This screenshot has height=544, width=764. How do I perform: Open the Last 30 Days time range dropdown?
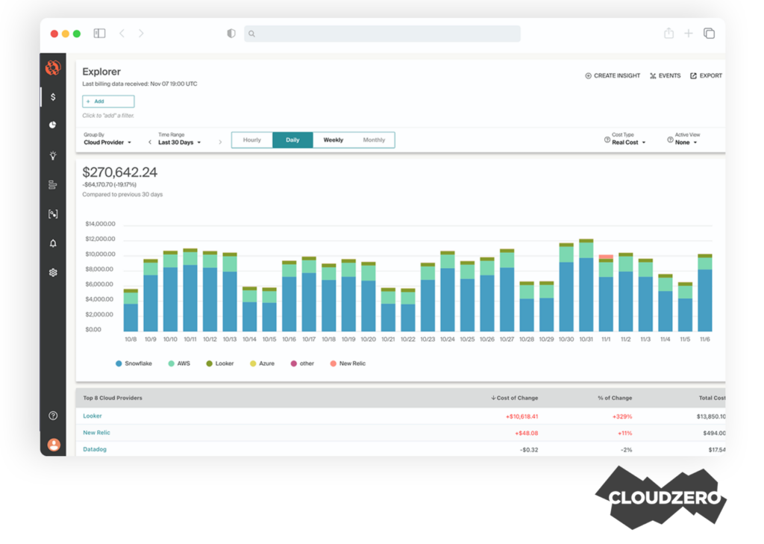click(x=179, y=142)
